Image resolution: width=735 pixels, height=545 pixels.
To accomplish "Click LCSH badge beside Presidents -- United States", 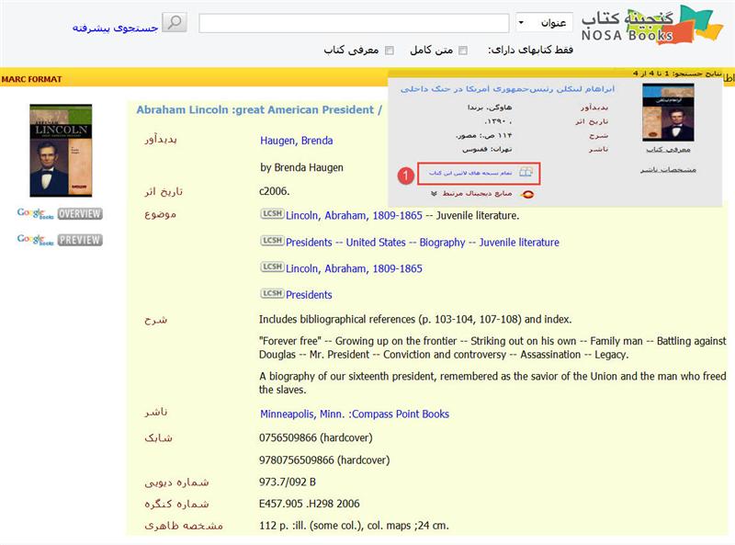I will (x=271, y=242).
